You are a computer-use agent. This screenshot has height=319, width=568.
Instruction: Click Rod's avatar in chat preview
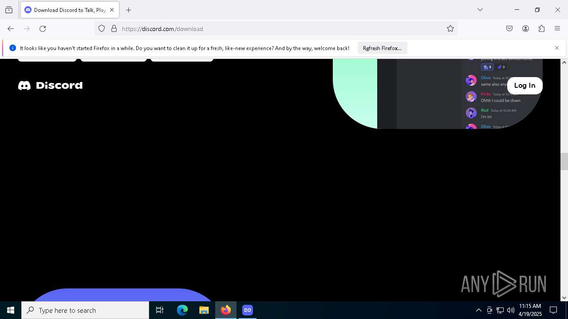click(471, 113)
